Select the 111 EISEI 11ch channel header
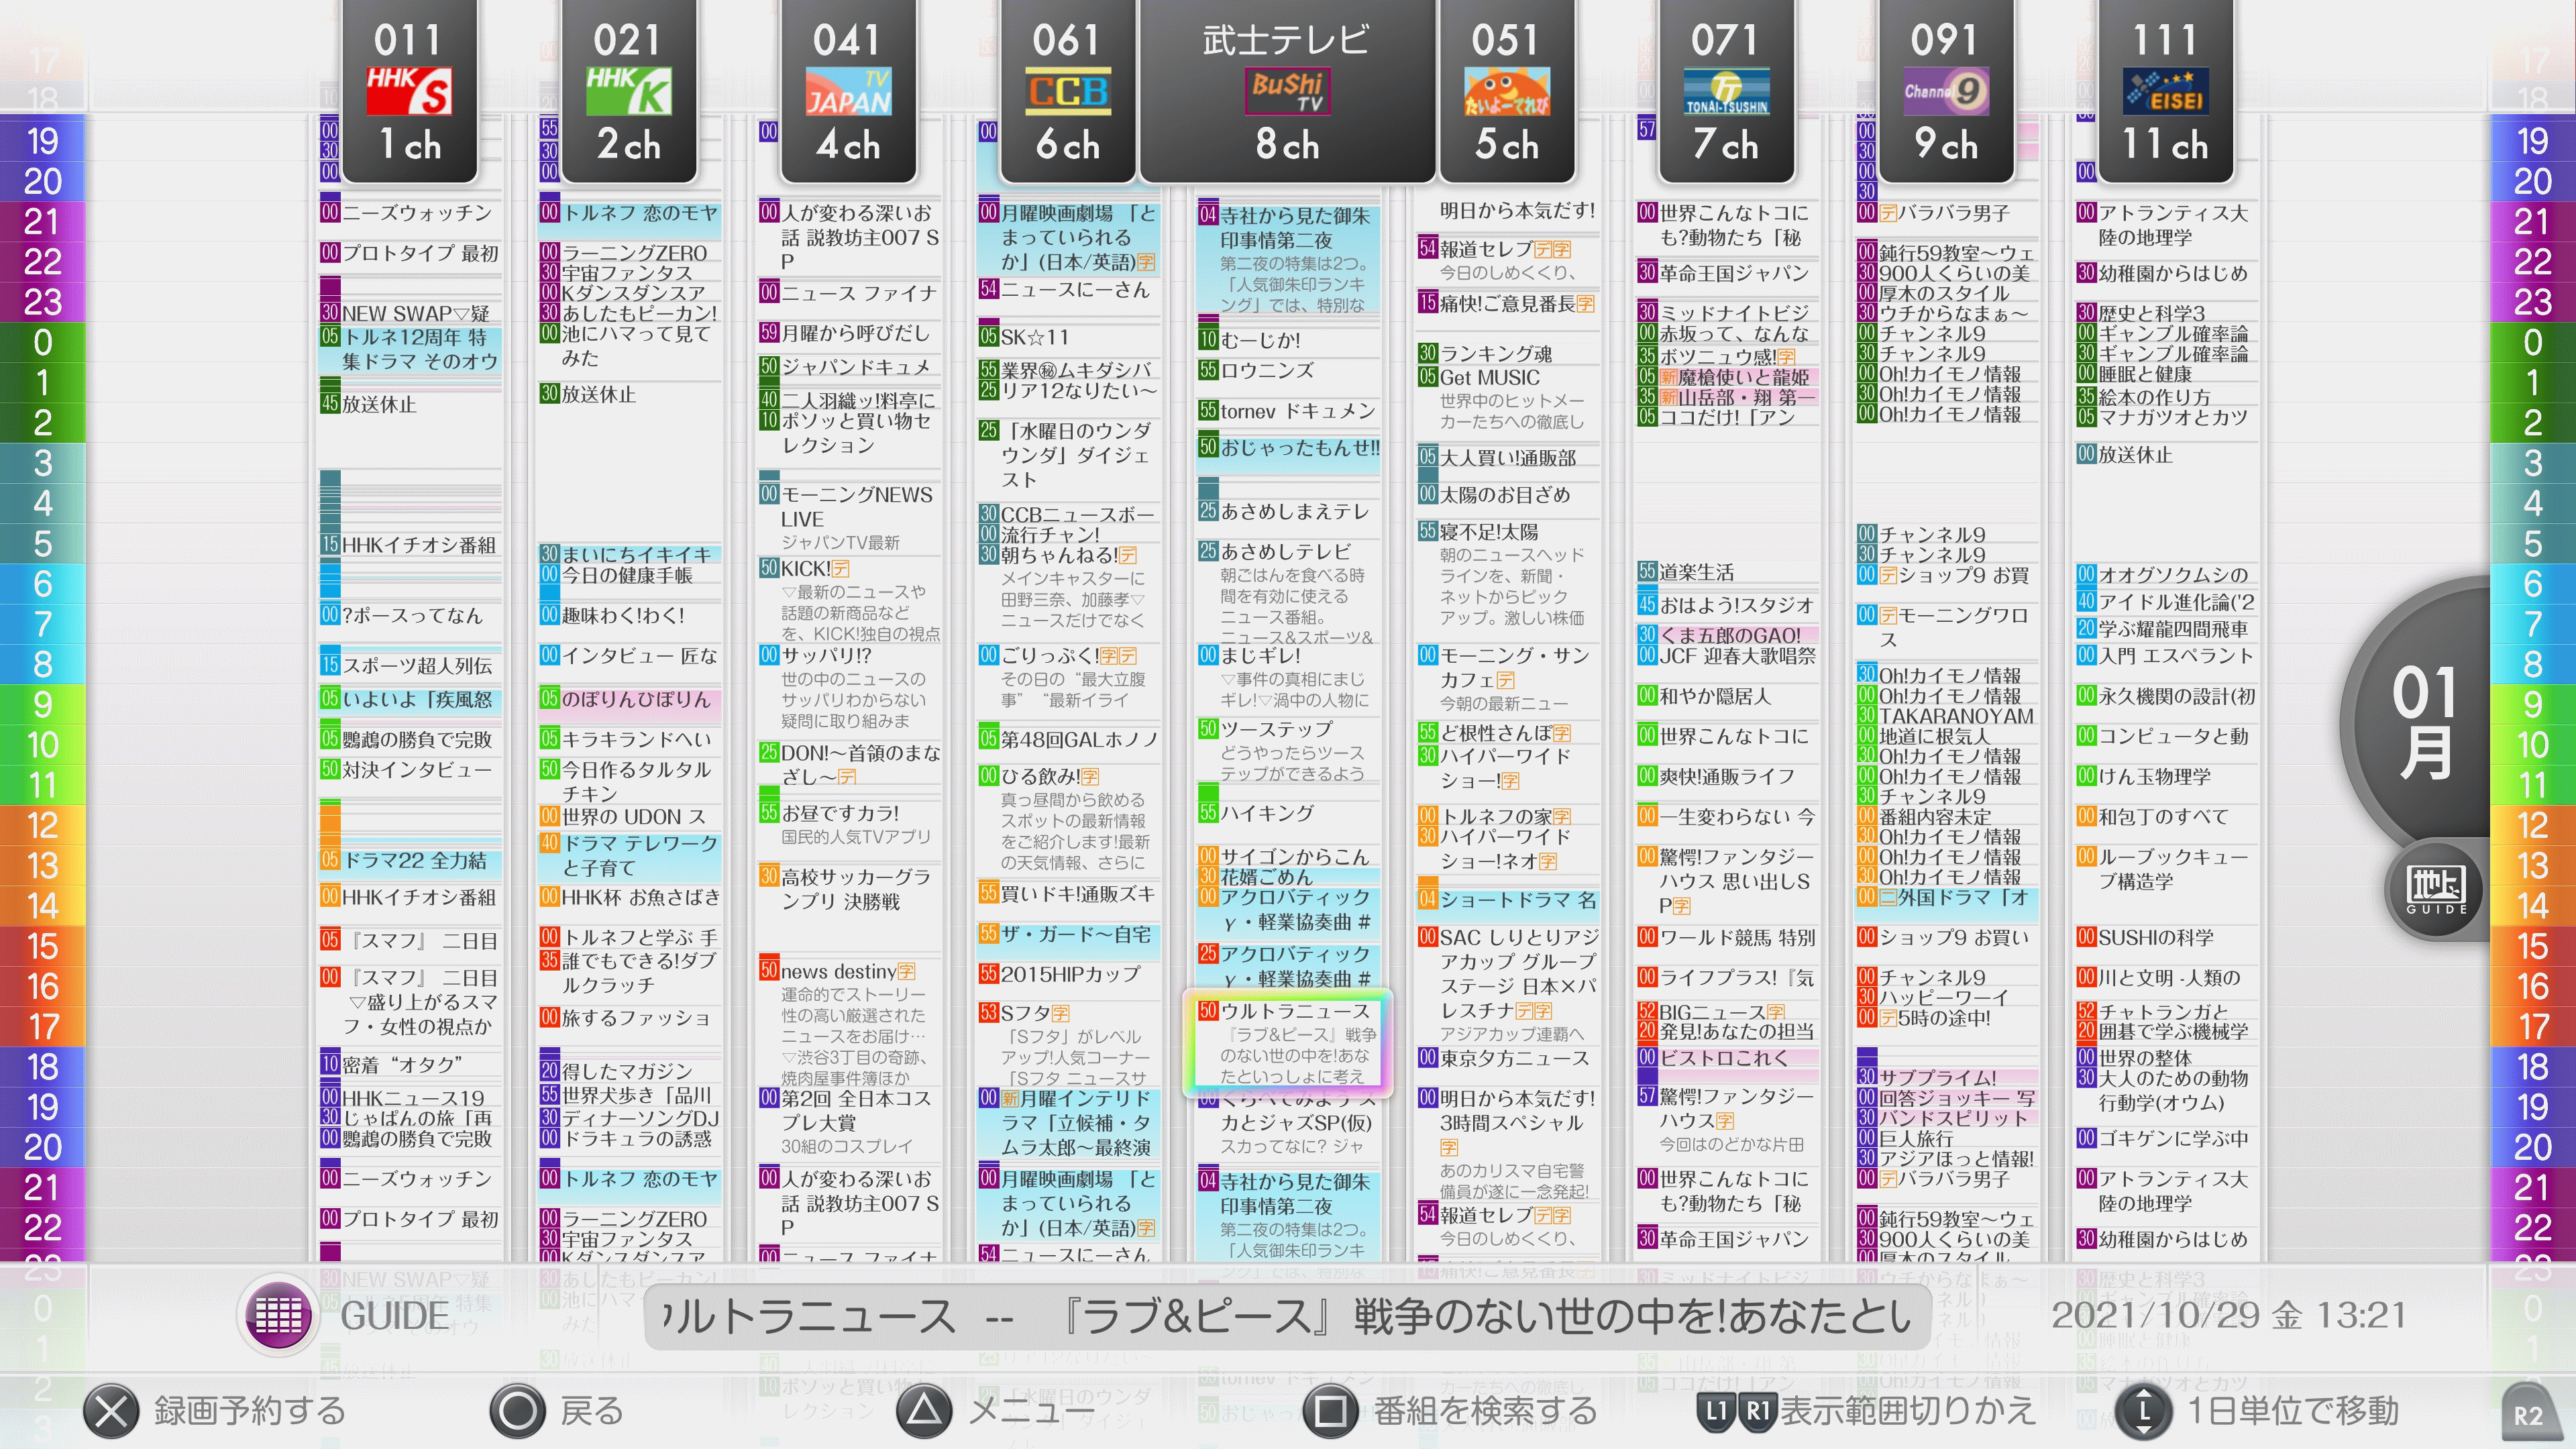 coord(2165,92)
